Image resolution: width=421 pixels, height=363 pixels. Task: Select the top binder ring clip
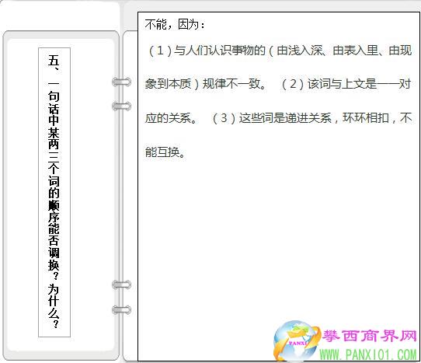(x=122, y=82)
